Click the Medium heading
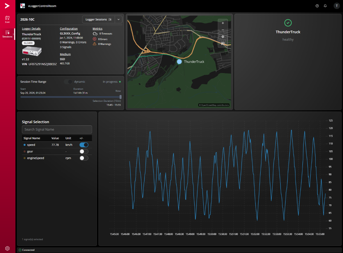 (x=65, y=54)
